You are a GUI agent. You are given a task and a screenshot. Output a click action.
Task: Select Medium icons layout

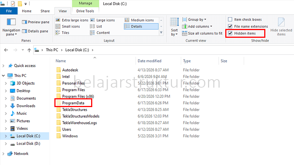(x=139, y=20)
